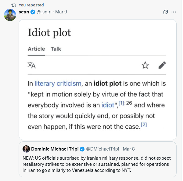The image size is (183, 181).
Task: Open Dominic Michael Tripi's avatar
Action: [x=26, y=149]
